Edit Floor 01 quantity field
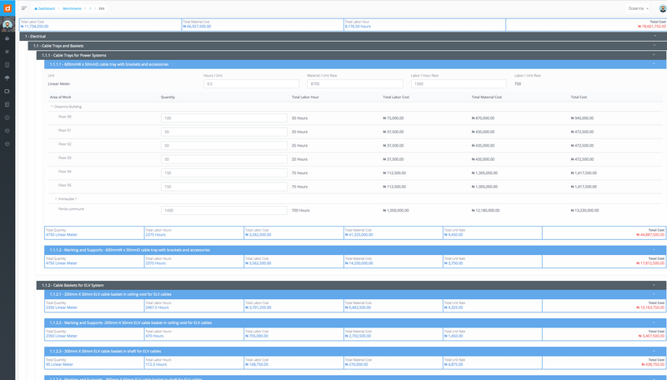The width and height of the screenshot is (667, 380). point(224,132)
